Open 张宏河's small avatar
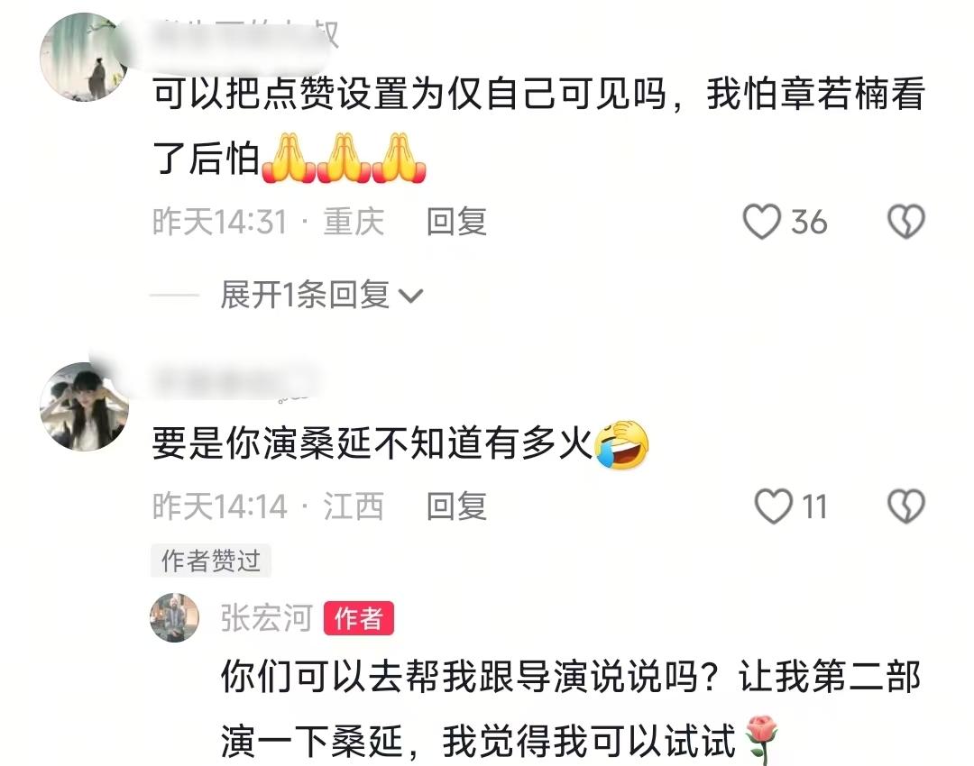Viewport: 974px width, 766px height. 175,617
